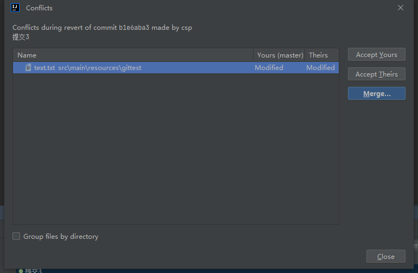Click the Close button at the bottom right
The width and height of the screenshot is (418, 273).
point(386,256)
